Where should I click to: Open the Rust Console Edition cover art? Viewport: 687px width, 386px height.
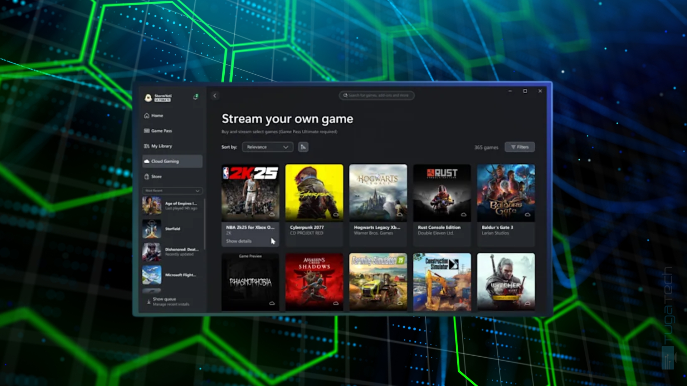point(442,193)
